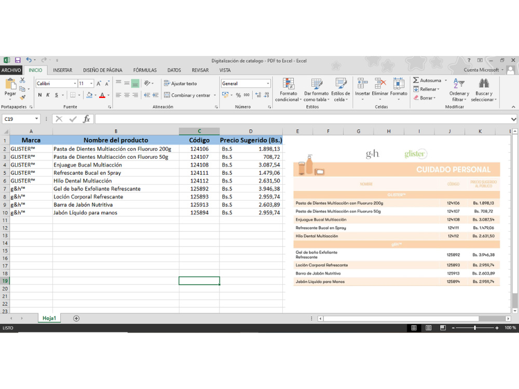Switch to the DATOS tab
Screen dimensions: 519x389
point(174,70)
